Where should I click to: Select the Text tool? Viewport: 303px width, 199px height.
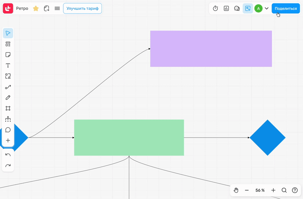pyautogui.click(x=8, y=65)
